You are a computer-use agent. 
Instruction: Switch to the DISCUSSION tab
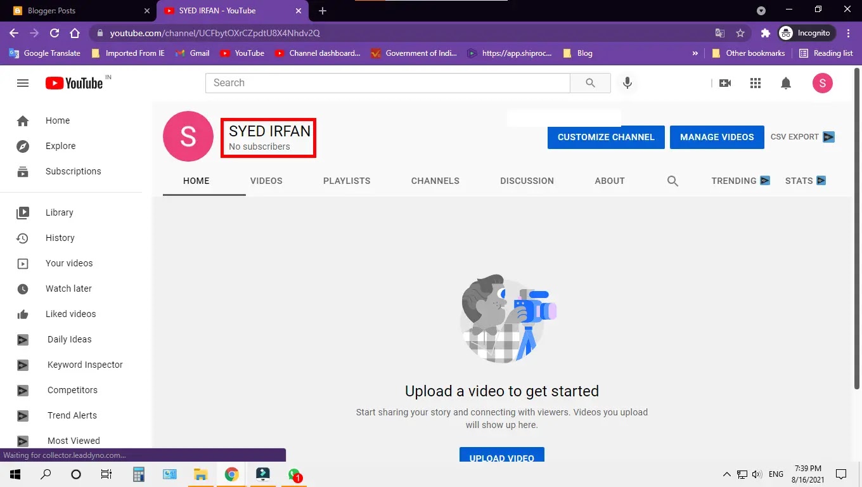[527, 181]
